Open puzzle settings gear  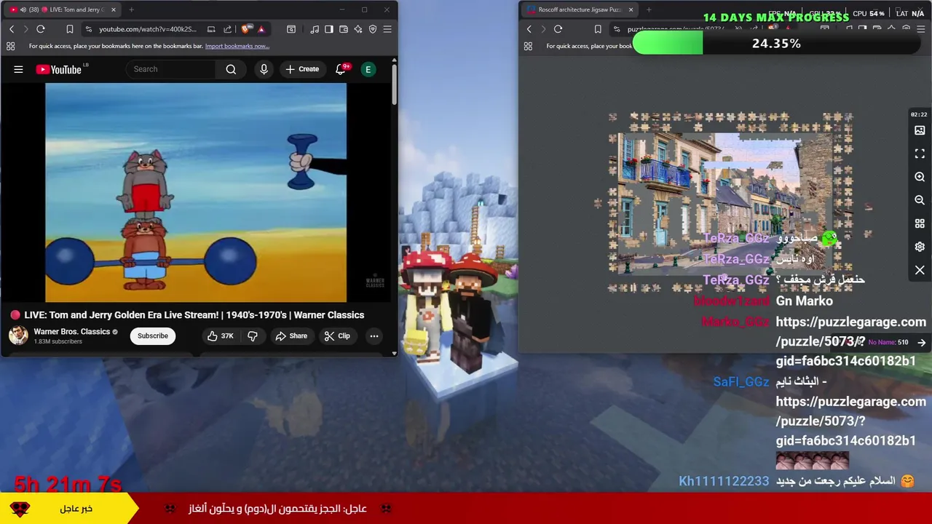tap(920, 247)
